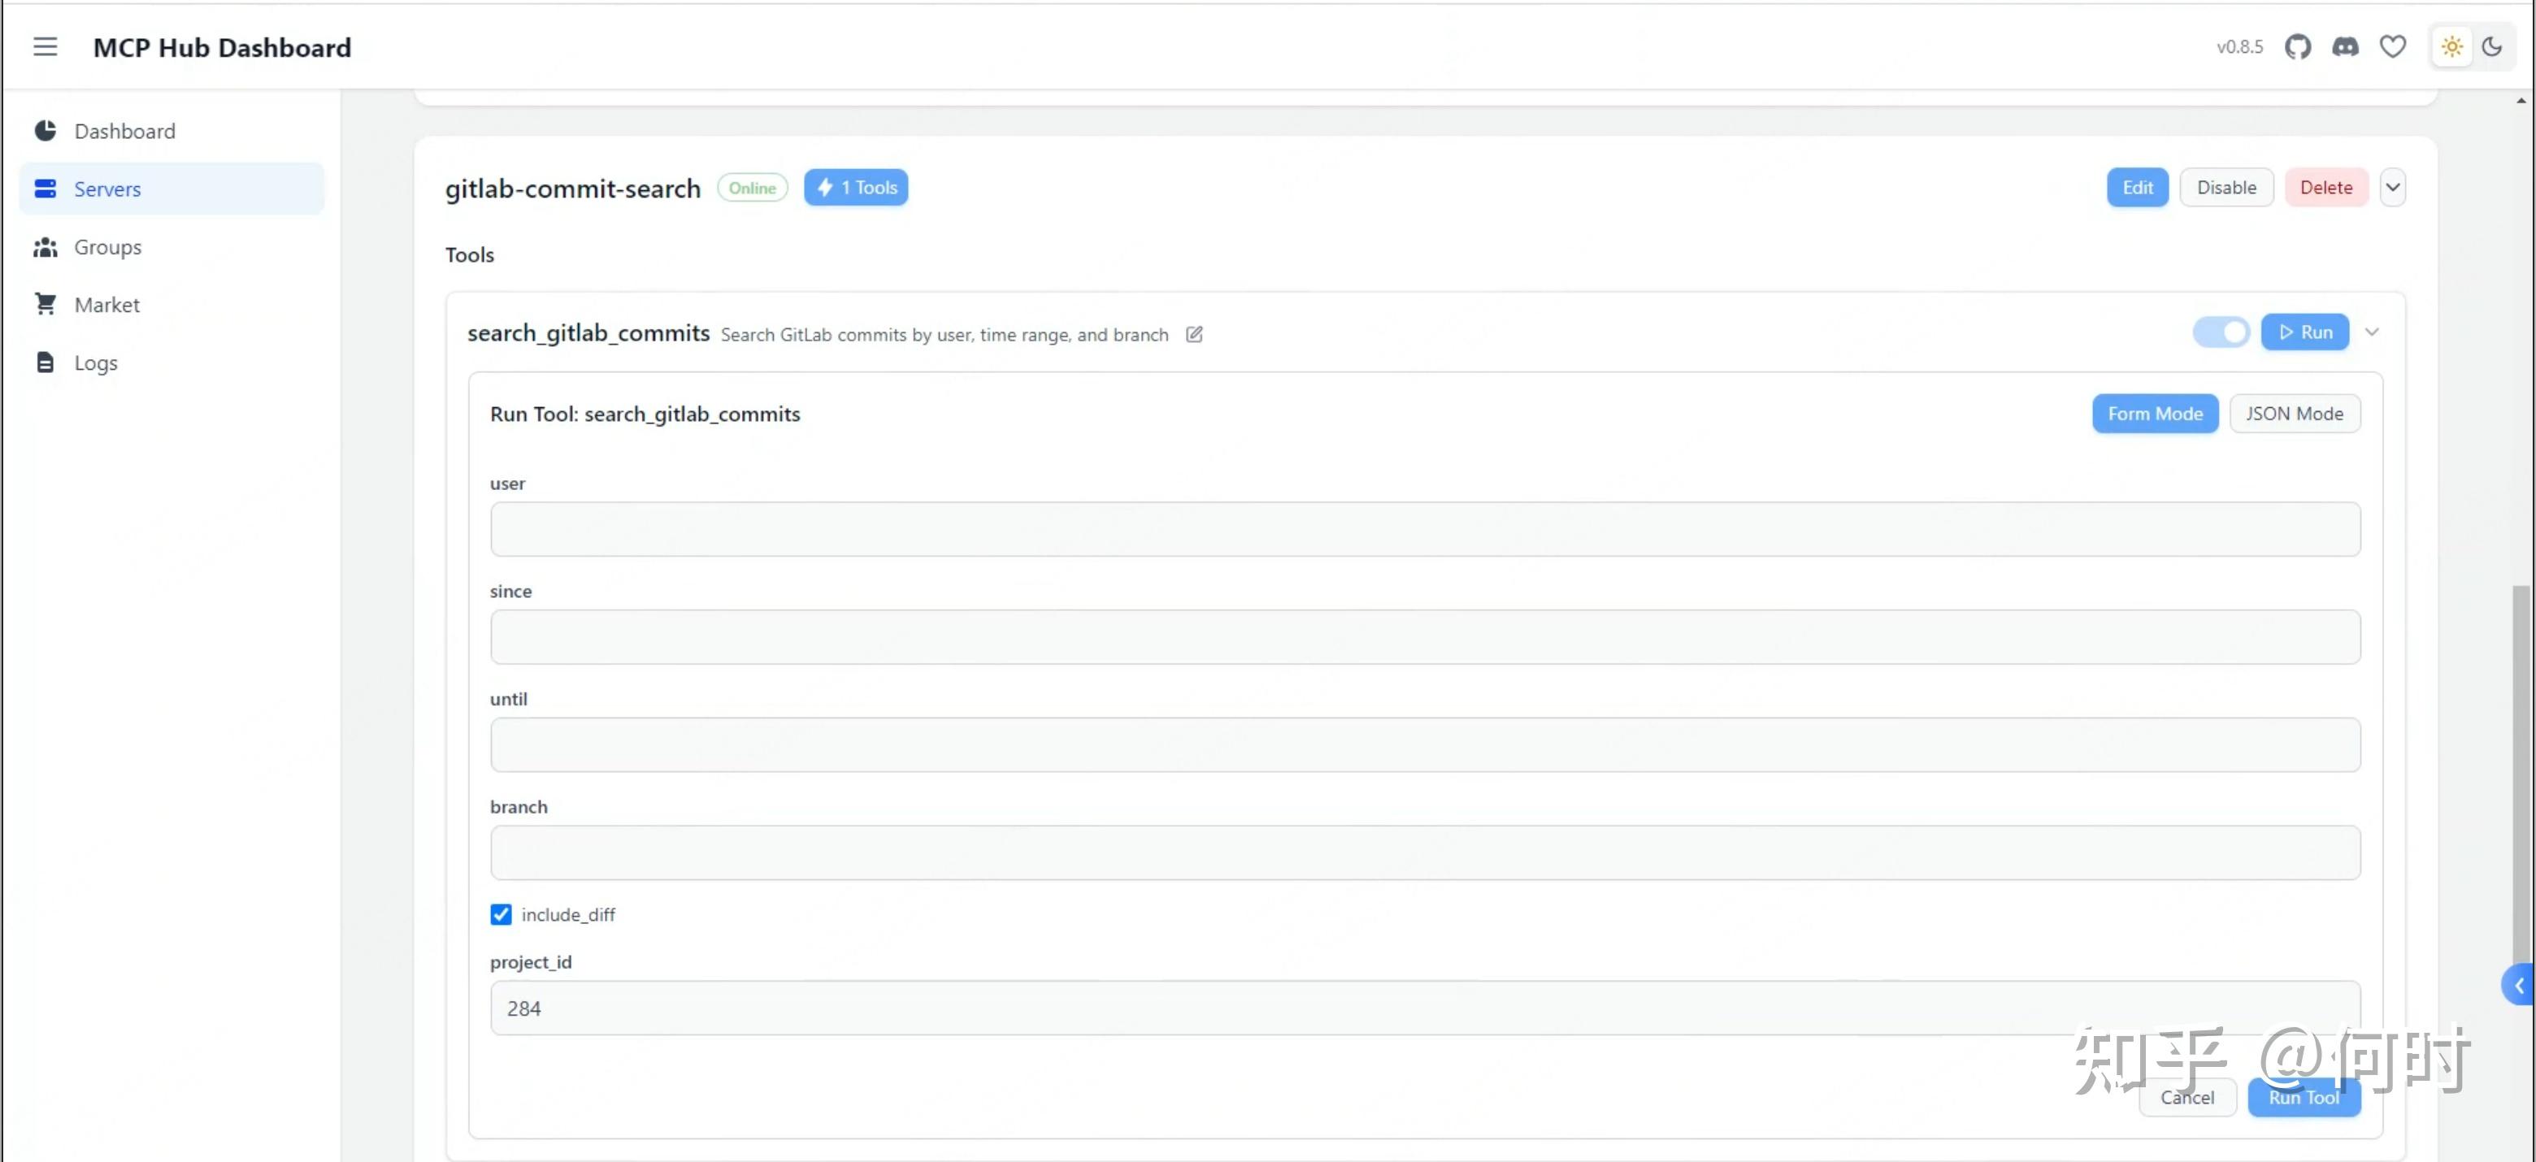Collapse the search_gitlab_commits tool chevron
Screen dimensions: 2536x1162
tap(2372, 332)
